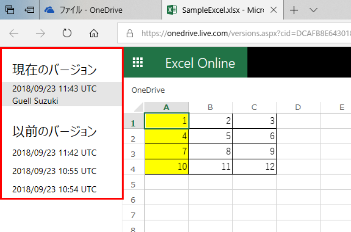Click the OneDrive breadcrumb link
Screen dimensions: 351x232
[x=148, y=91]
